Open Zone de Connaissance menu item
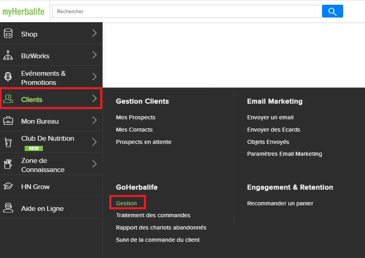 [51, 164]
